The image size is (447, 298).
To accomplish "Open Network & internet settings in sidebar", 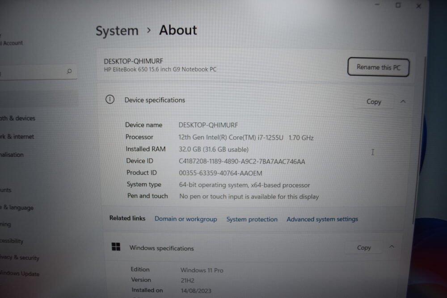I will click(x=17, y=136).
